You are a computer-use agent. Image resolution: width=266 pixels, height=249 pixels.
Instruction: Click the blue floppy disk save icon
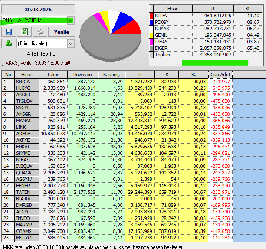9,32
